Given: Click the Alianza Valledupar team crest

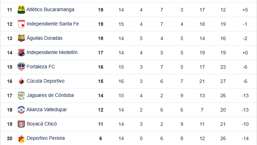Looking at the screenshot, I should [21, 110].
